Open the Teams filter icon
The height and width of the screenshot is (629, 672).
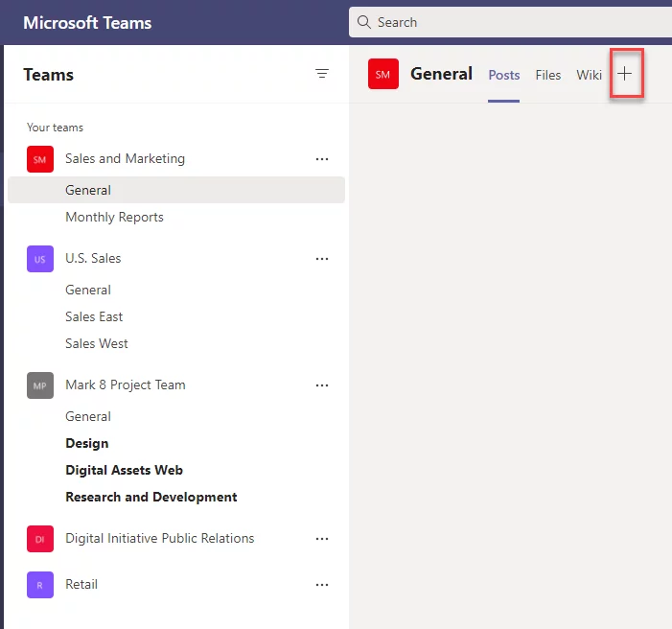pos(322,74)
